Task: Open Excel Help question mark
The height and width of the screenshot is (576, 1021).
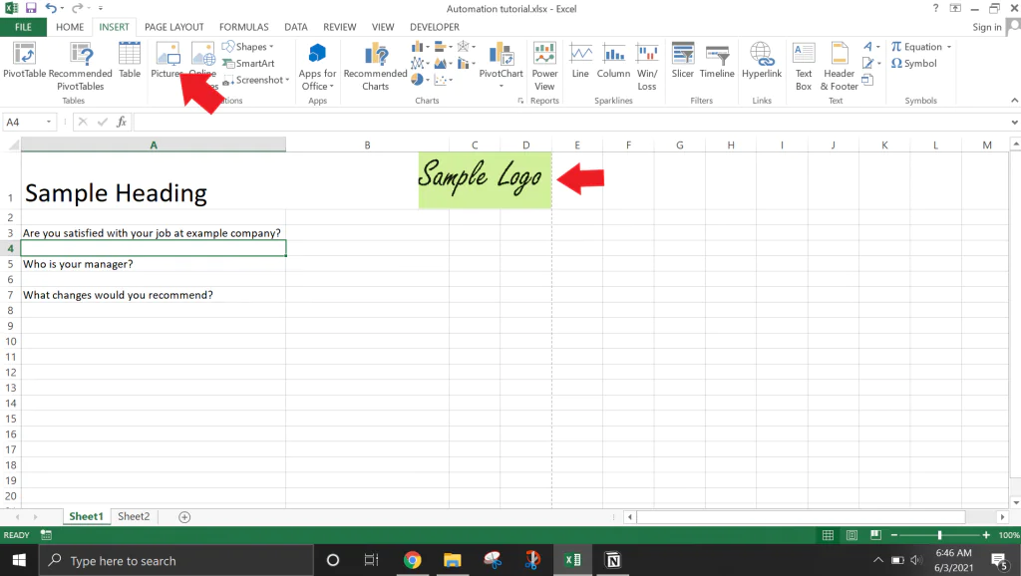Action: 935,8
